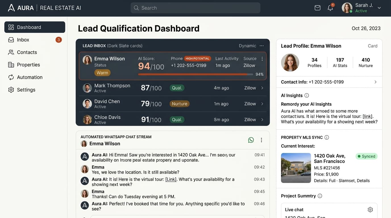Click the Aura logo icon
This screenshot has height=218, width=391.
coord(11,8)
